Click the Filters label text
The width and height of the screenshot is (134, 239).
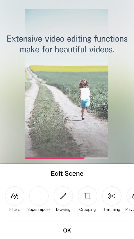tap(15, 209)
